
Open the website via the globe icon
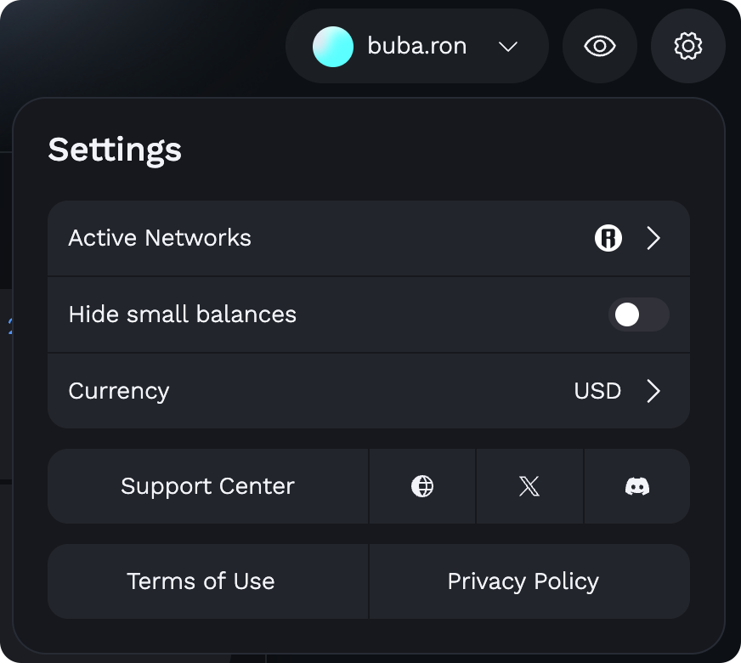point(422,486)
